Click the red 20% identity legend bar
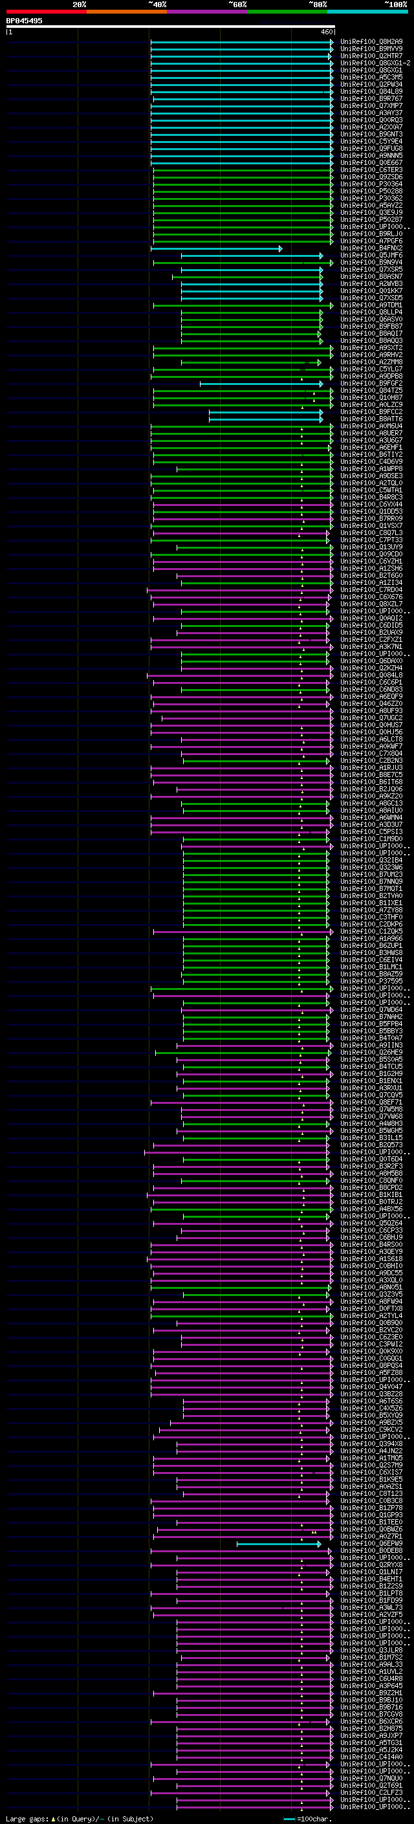 (47, 12)
